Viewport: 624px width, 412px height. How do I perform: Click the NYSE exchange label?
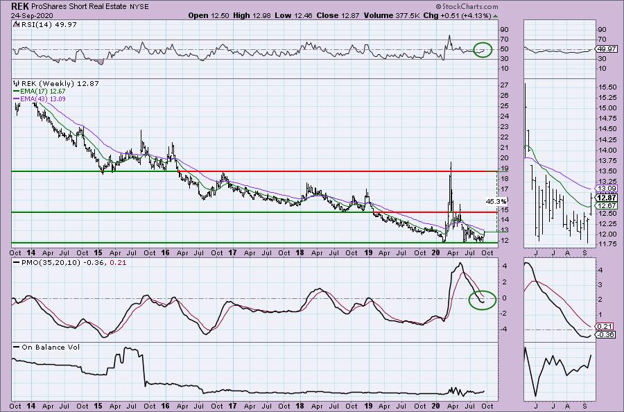click(139, 6)
